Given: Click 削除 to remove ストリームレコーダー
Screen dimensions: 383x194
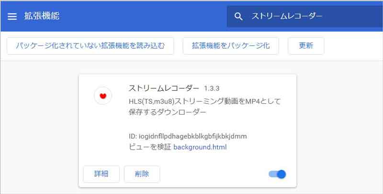Looking at the screenshot, I should (142, 174).
